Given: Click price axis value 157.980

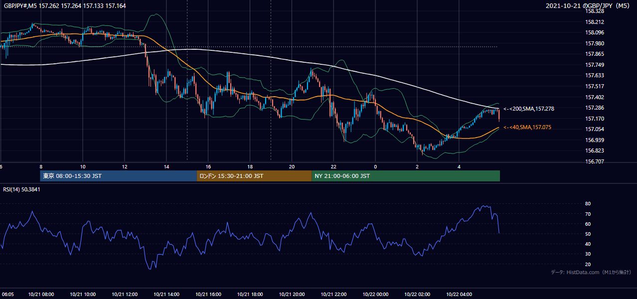Looking at the screenshot, I should tap(595, 43).
